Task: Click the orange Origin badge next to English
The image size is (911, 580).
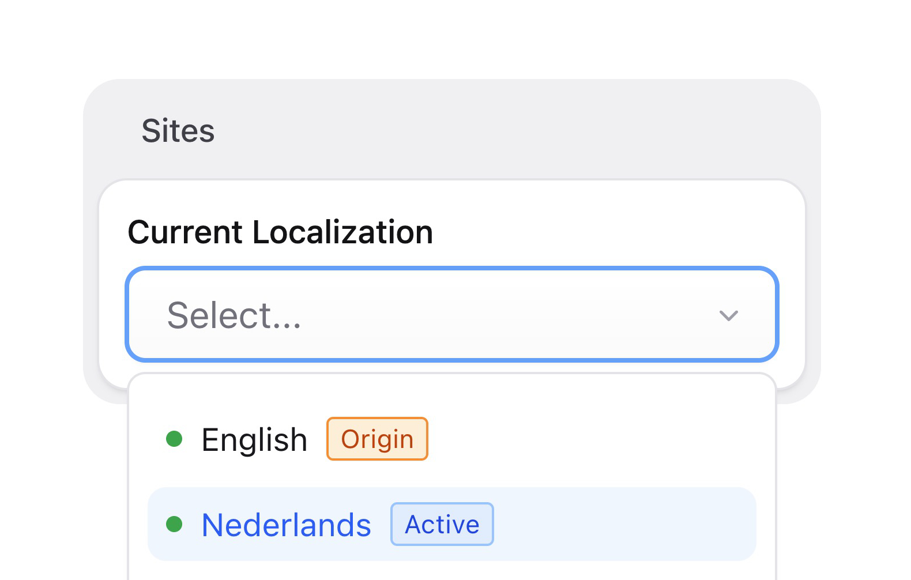Action: [x=377, y=439]
